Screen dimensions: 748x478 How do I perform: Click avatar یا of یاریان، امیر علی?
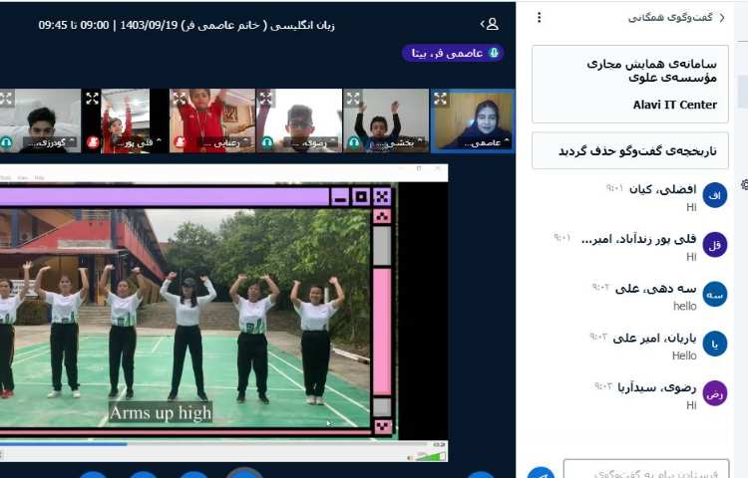coord(715,344)
